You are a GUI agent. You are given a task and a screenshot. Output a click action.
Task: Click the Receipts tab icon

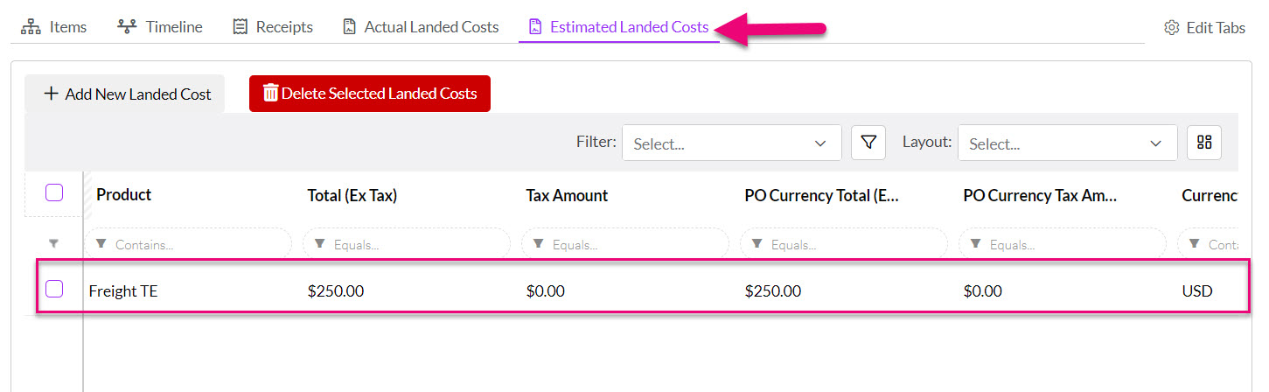240,27
